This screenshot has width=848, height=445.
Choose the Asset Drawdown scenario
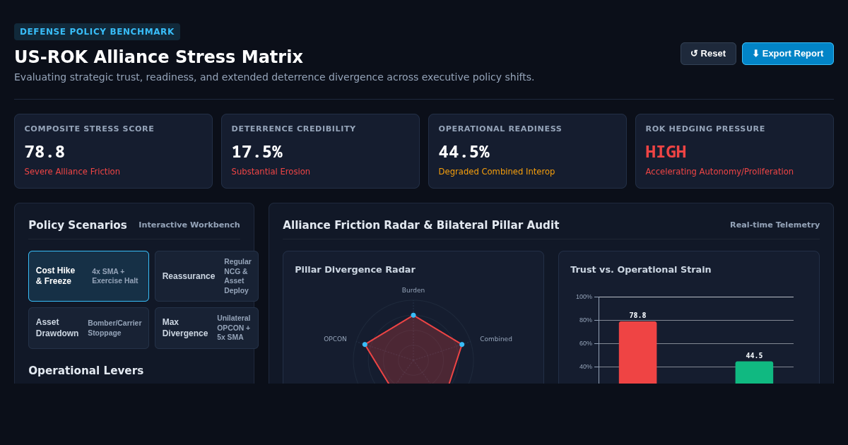pyautogui.click(x=88, y=328)
